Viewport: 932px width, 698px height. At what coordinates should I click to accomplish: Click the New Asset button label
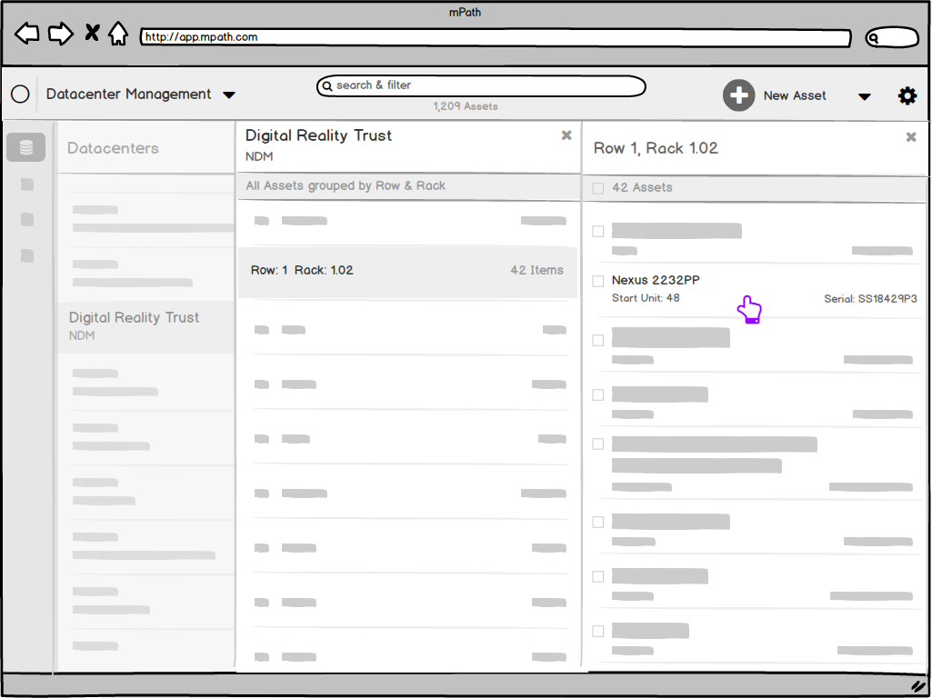coord(795,95)
